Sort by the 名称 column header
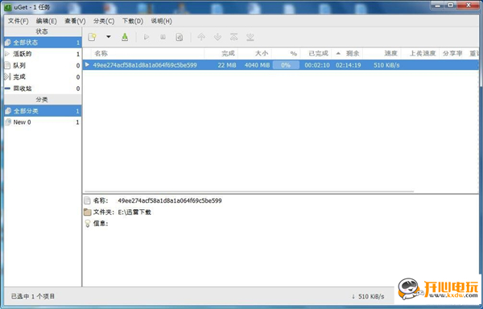 148,53
